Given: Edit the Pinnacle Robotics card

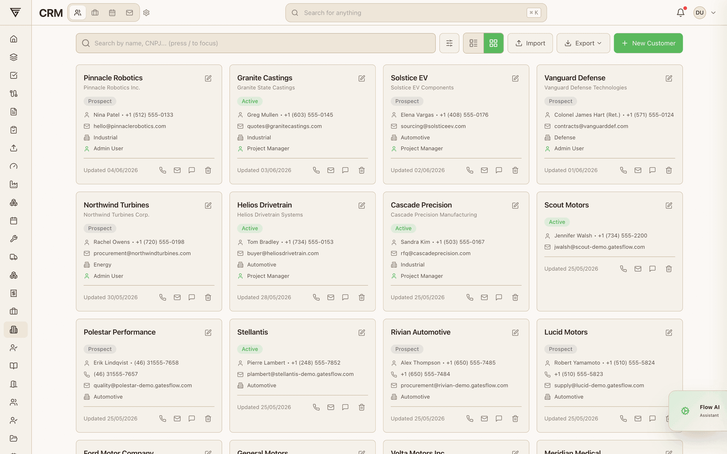Looking at the screenshot, I should click(x=208, y=78).
